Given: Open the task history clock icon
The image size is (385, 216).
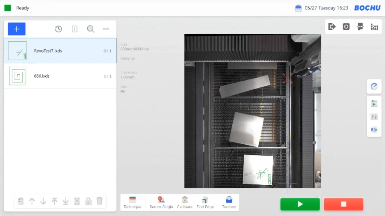Looking at the screenshot, I should point(59,29).
